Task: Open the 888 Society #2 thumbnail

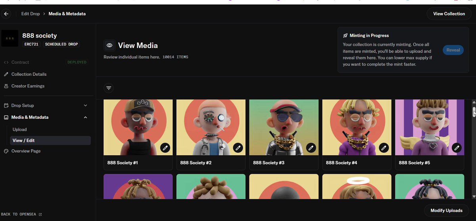Action: coord(211,127)
